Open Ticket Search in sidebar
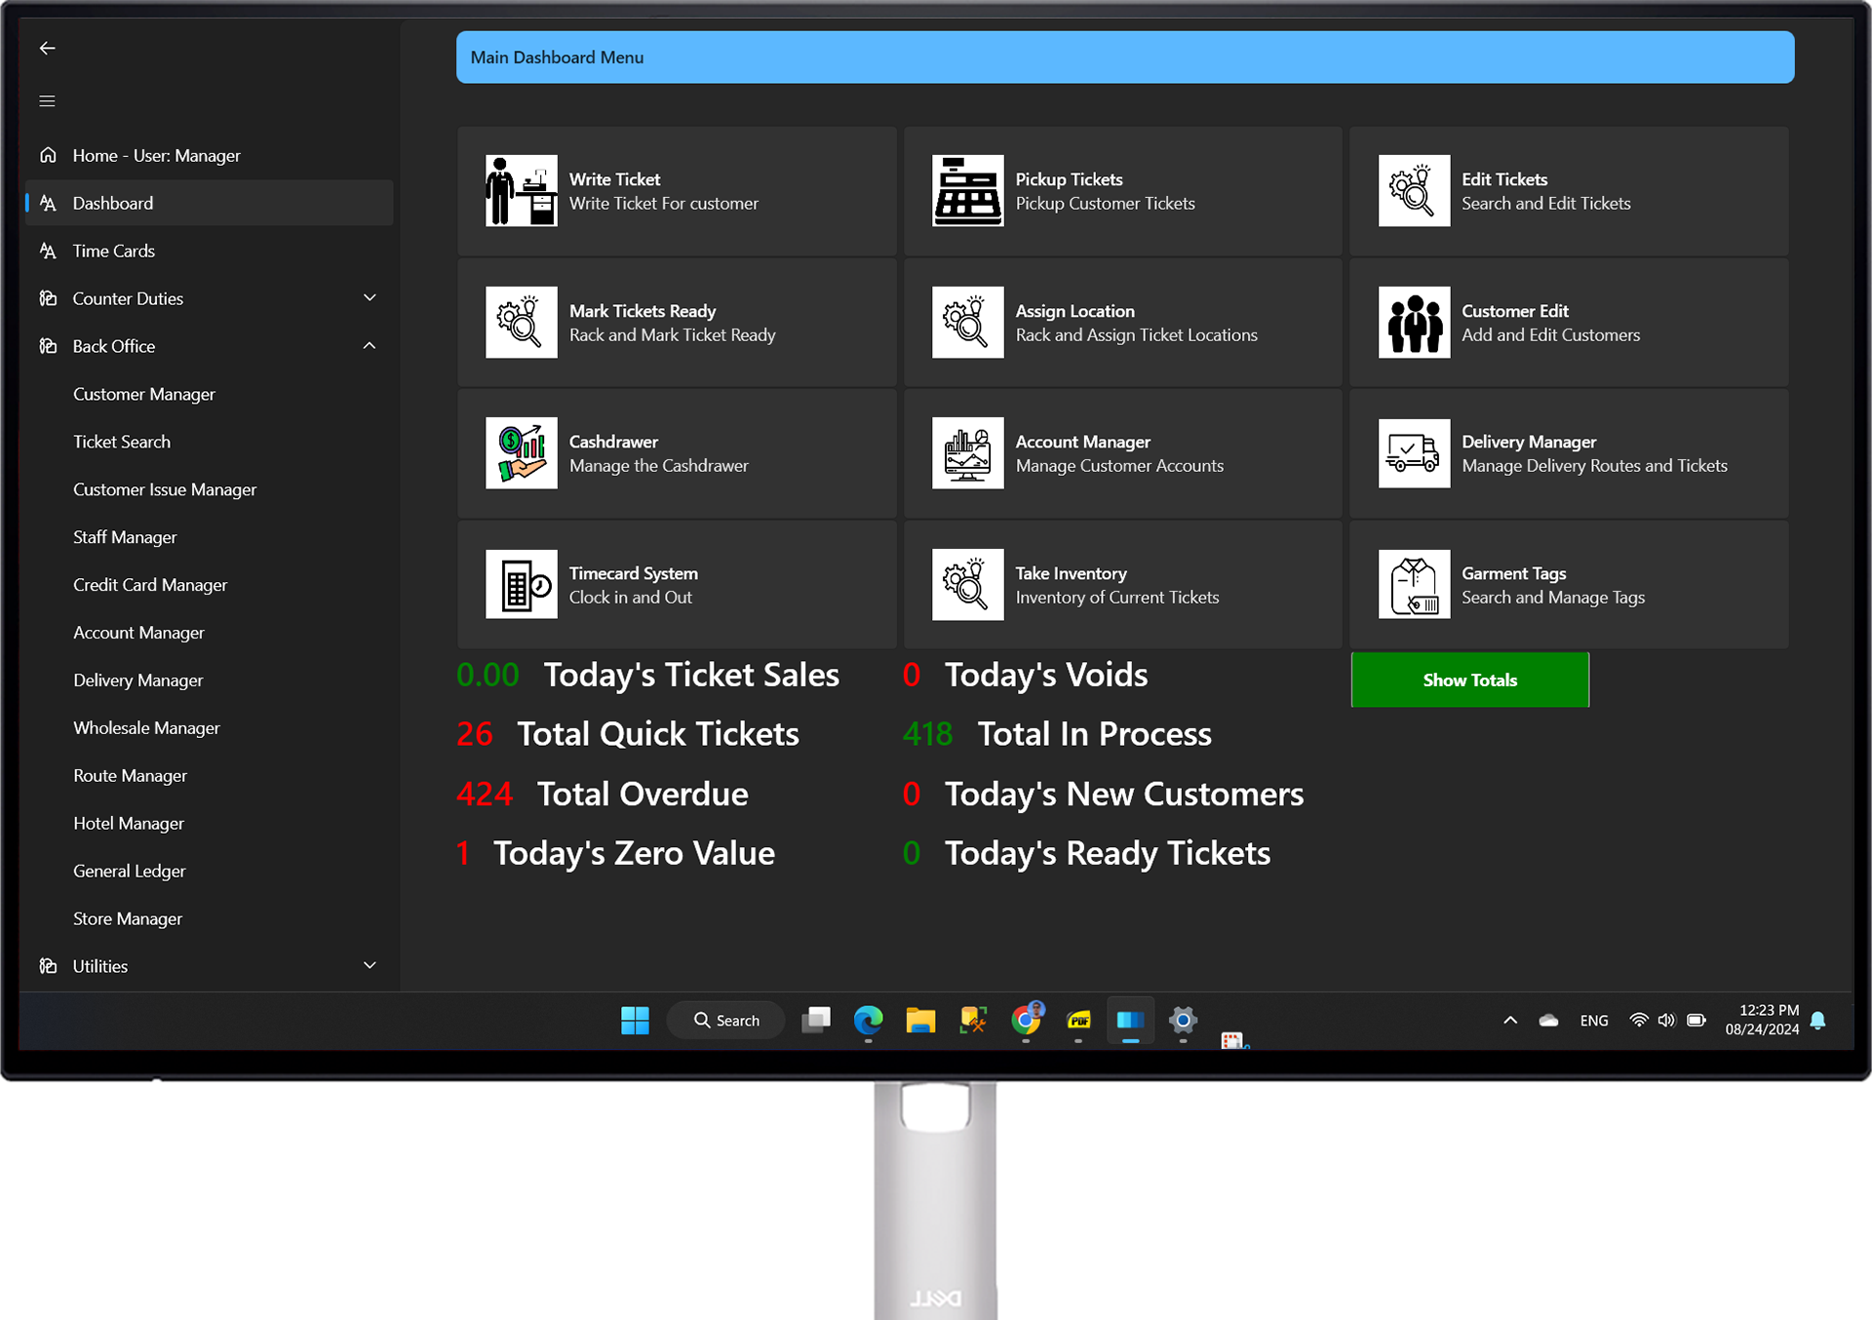Viewport: 1872px width, 1320px height. (122, 442)
